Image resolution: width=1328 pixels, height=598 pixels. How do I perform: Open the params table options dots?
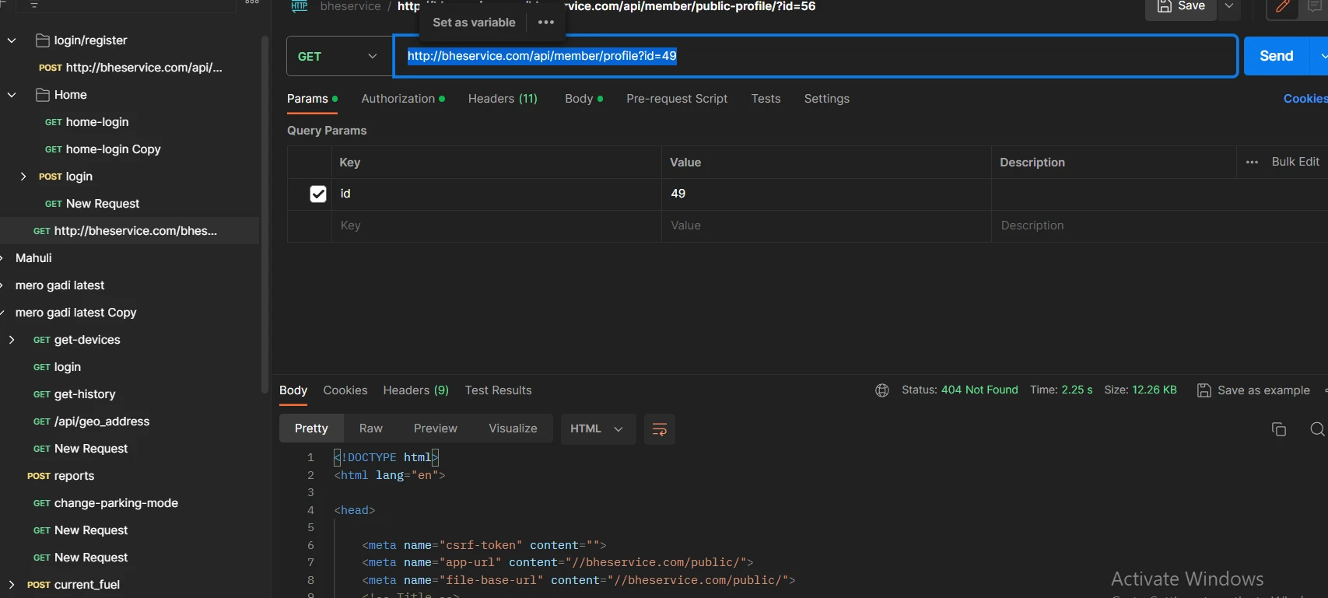[1252, 162]
